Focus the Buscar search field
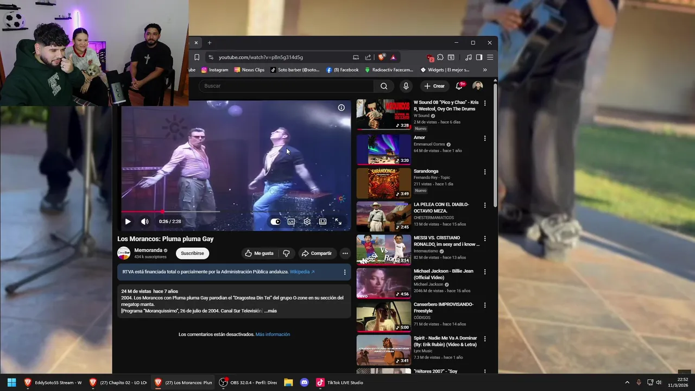 tap(286, 86)
